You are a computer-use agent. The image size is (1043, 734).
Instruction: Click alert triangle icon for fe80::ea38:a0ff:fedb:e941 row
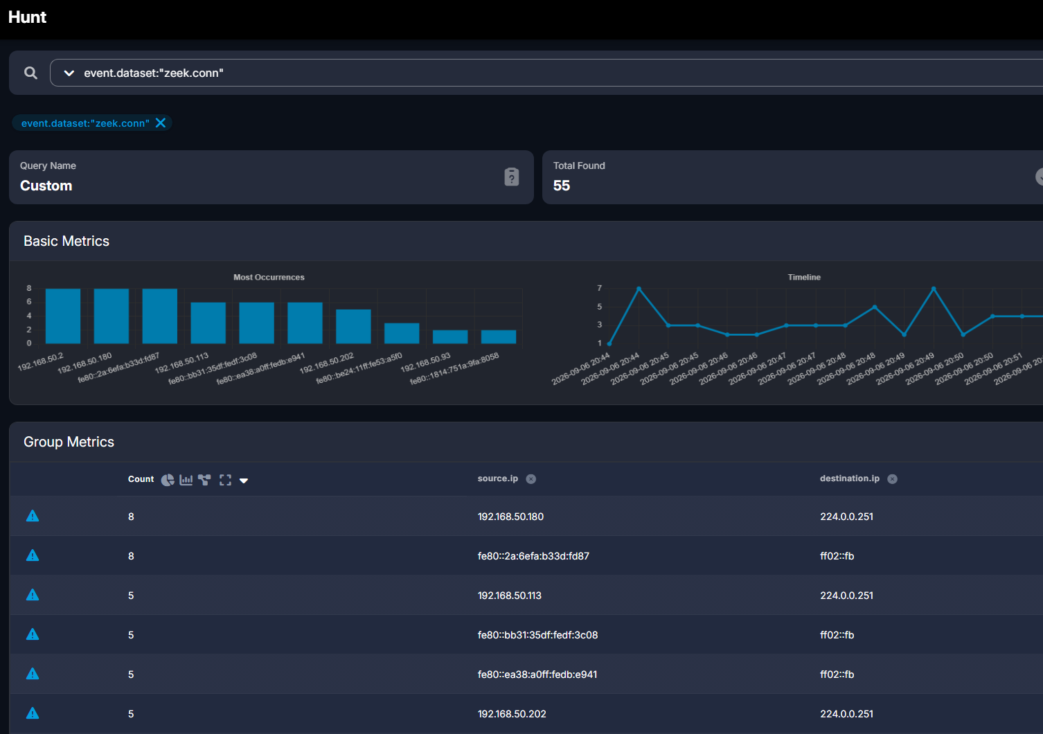pyautogui.click(x=33, y=674)
